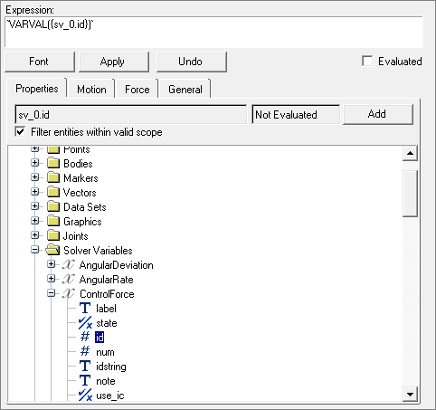The width and height of the screenshot is (436, 410).
Task: Switch to the Motion tab
Action: pyautogui.click(x=91, y=90)
